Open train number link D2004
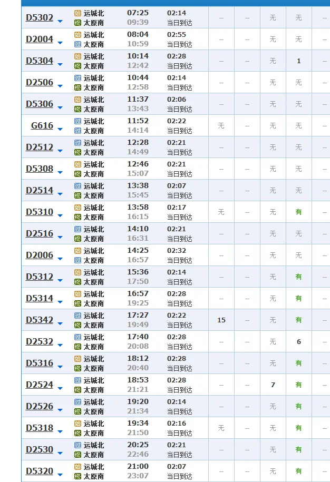 click(40, 39)
